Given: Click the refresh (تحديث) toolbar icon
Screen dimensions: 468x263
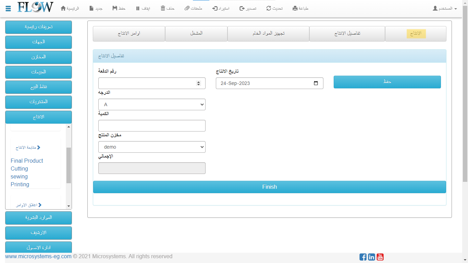Looking at the screenshot, I should click(269, 8).
